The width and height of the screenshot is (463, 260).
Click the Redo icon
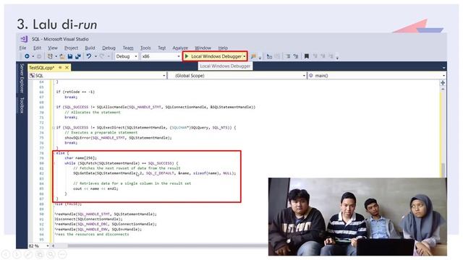(x=102, y=56)
